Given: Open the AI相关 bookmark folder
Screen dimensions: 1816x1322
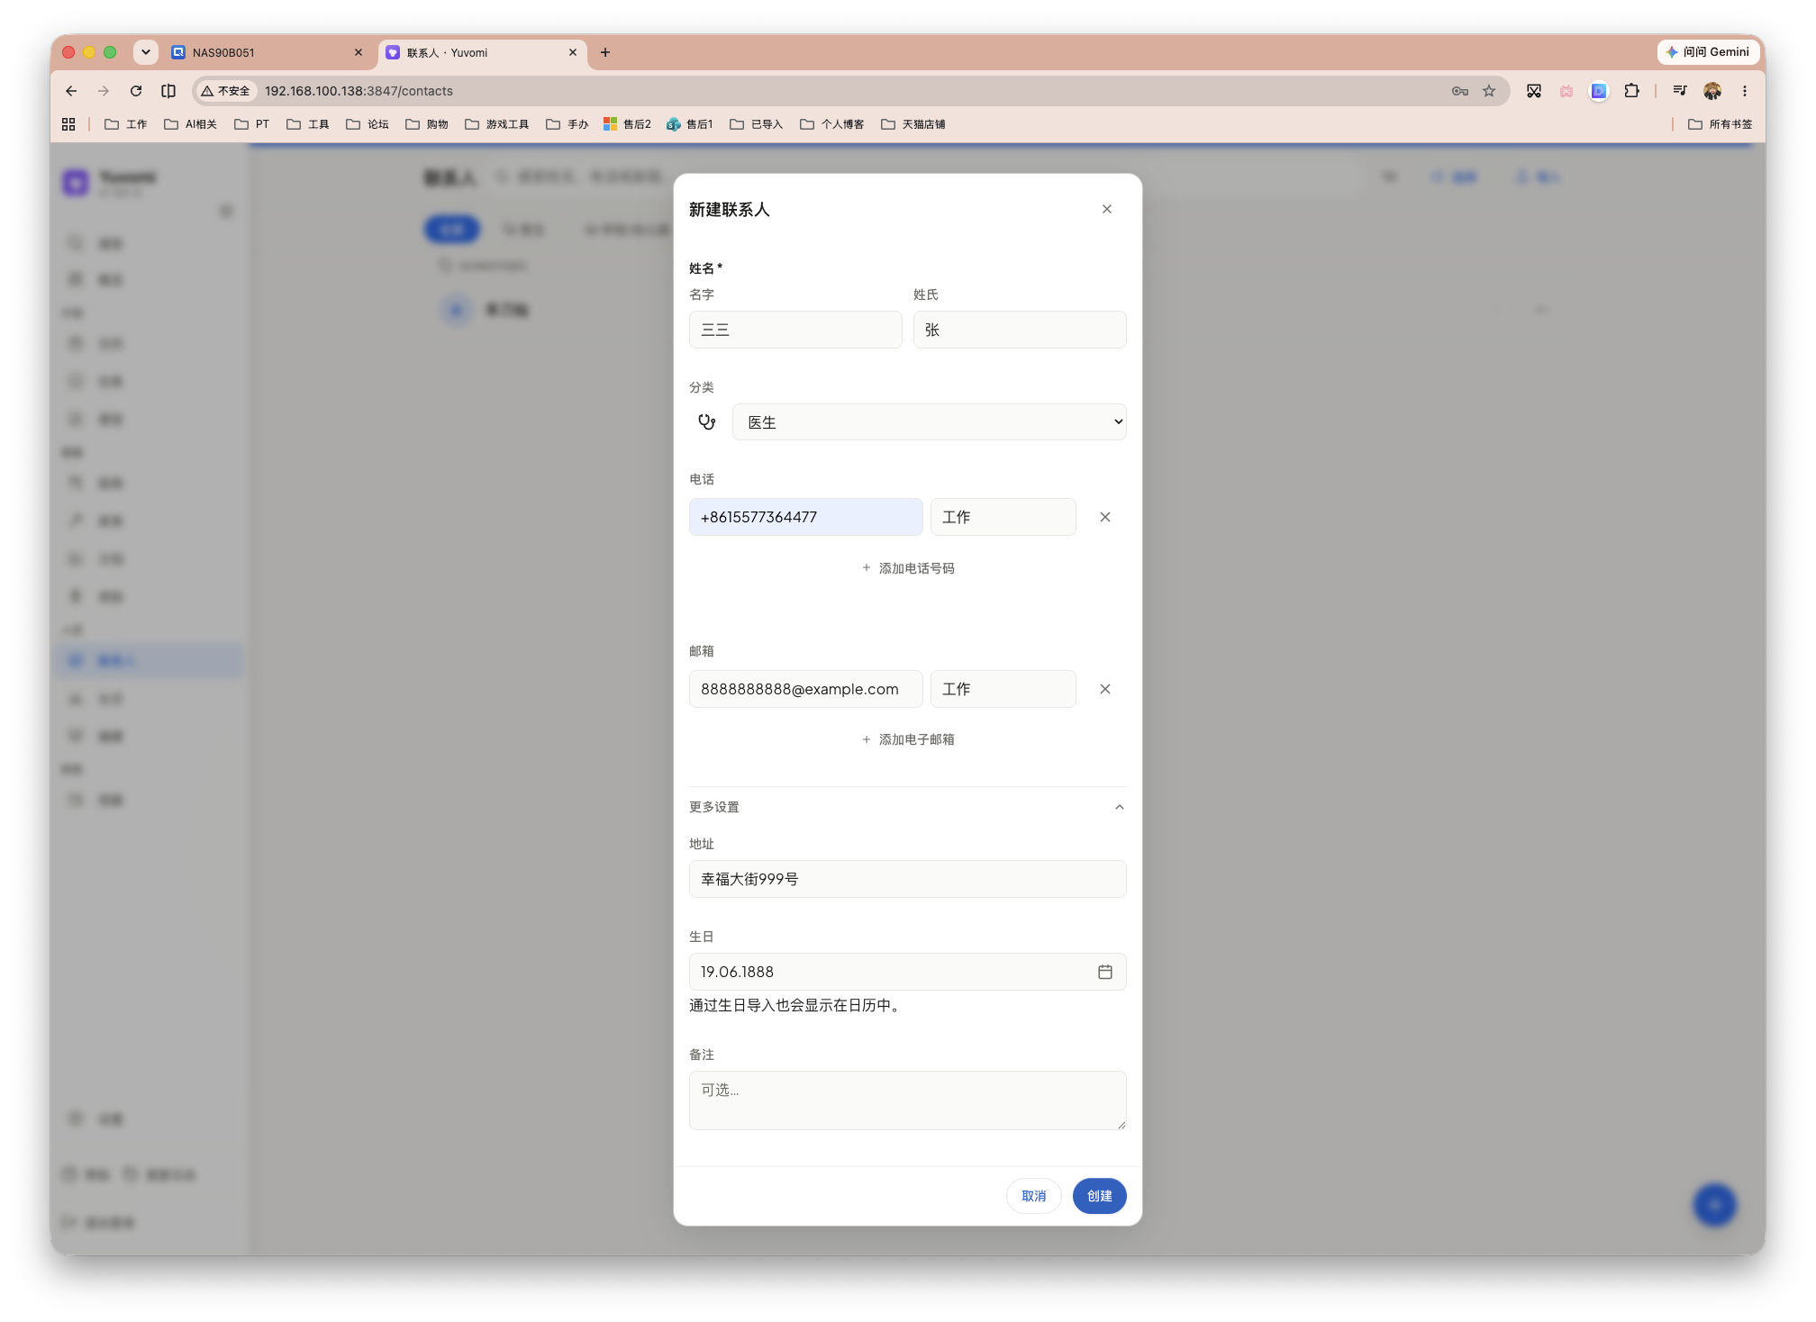Looking at the screenshot, I should point(191,124).
